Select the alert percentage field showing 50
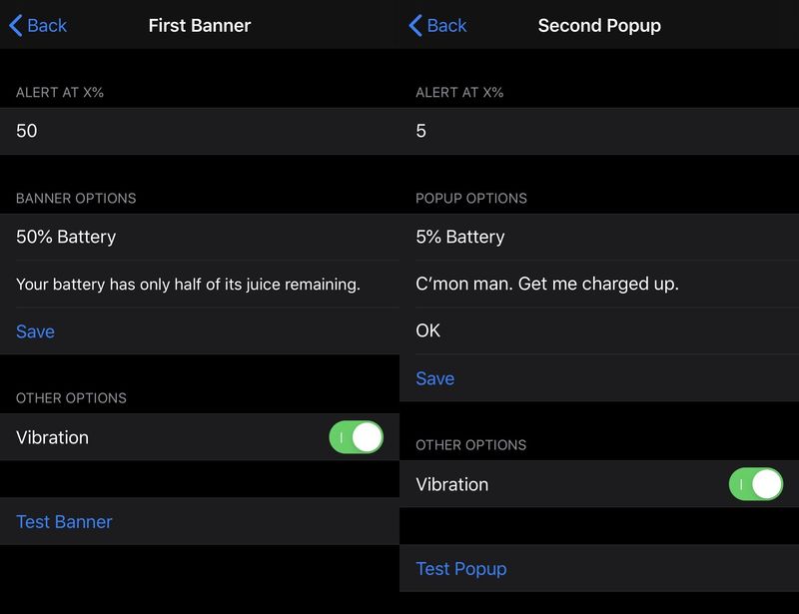This screenshot has width=799, height=614. 200,131
